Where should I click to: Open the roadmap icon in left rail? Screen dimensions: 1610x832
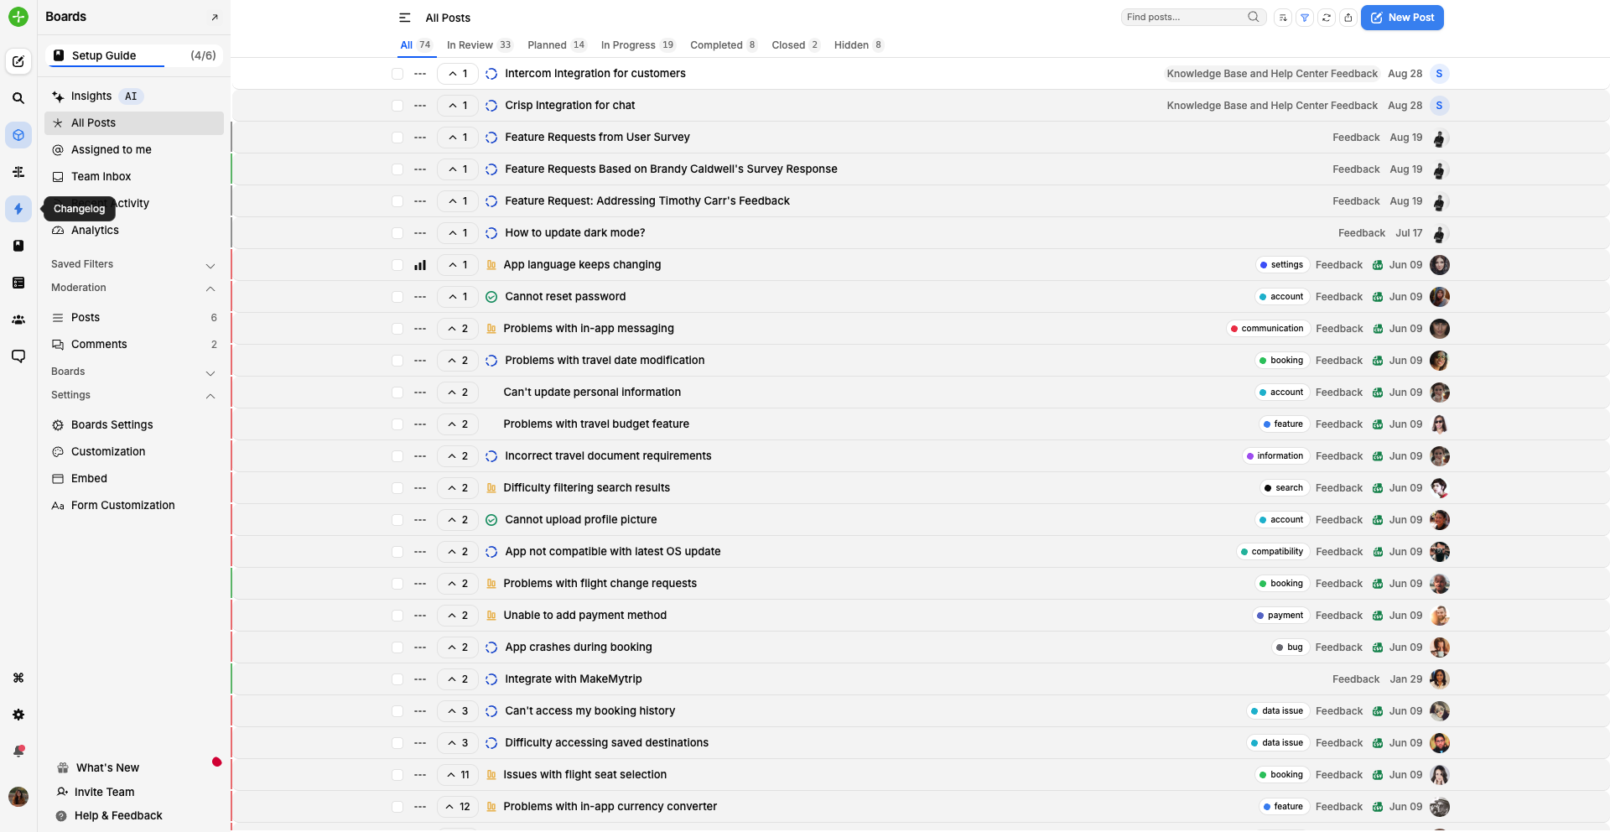tap(18, 172)
